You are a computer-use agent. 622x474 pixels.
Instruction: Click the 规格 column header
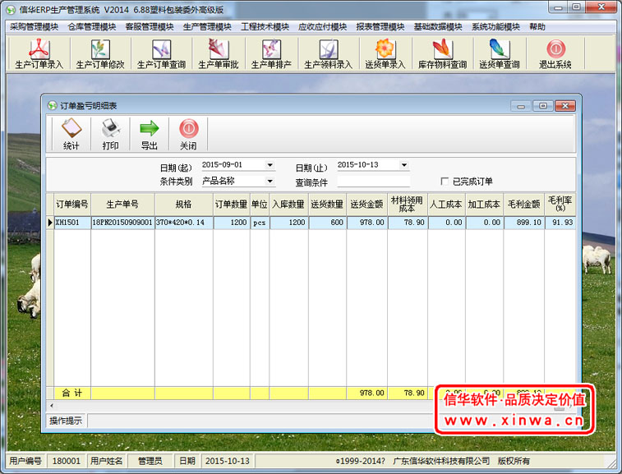(x=184, y=205)
